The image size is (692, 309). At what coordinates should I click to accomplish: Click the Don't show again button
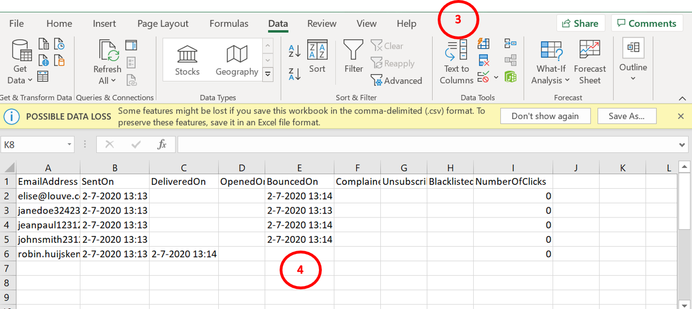coord(545,116)
